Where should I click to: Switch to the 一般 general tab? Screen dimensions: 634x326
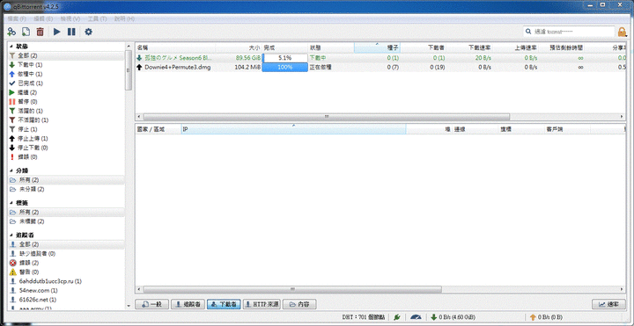point(151,305)
